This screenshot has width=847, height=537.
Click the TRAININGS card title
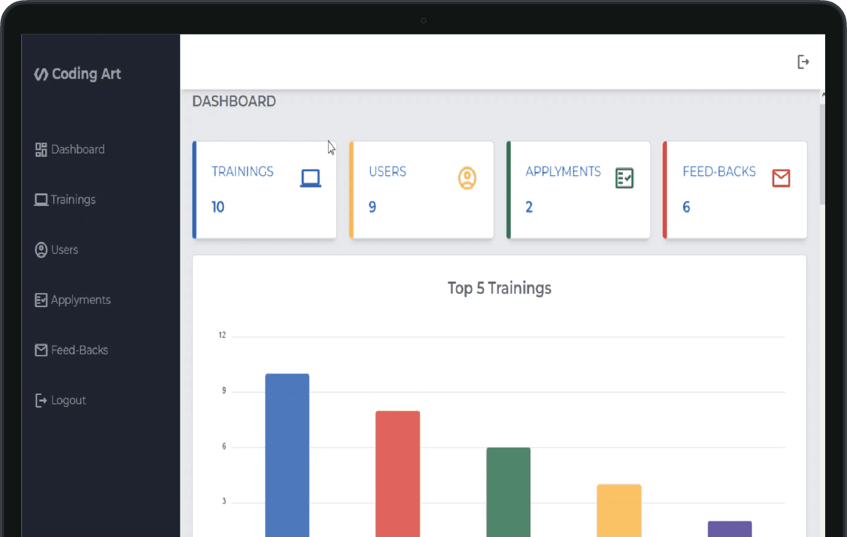coord(242,171)
